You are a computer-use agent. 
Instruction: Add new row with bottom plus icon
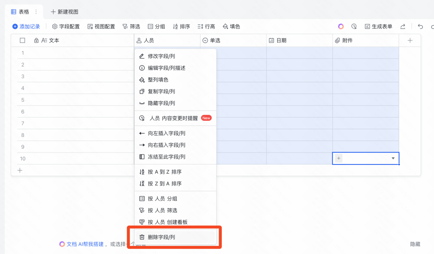[20, 170]
